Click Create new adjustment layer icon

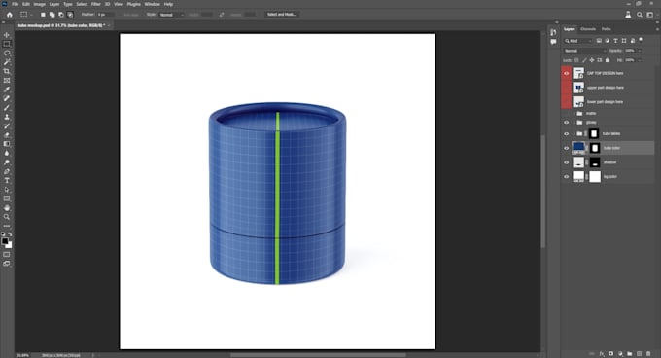click(620, 354)
